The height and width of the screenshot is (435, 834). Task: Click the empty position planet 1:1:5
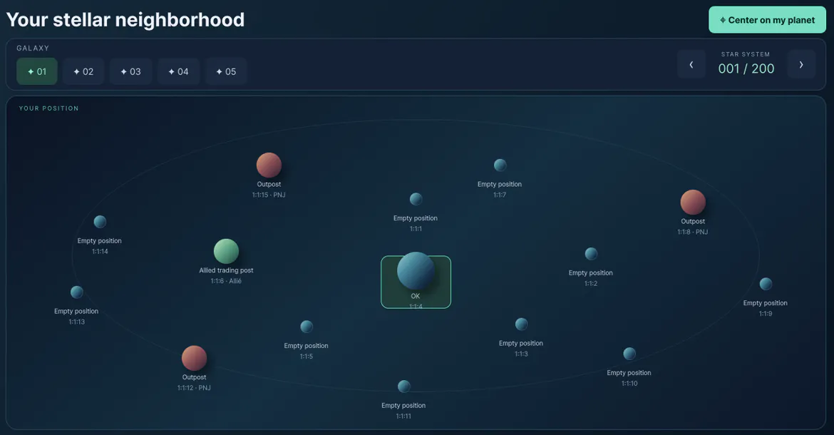(307, 327)
